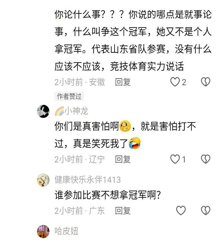The image size is (222, 240).
Task: Like the comment from Guangdong
Action: (181, 210)
